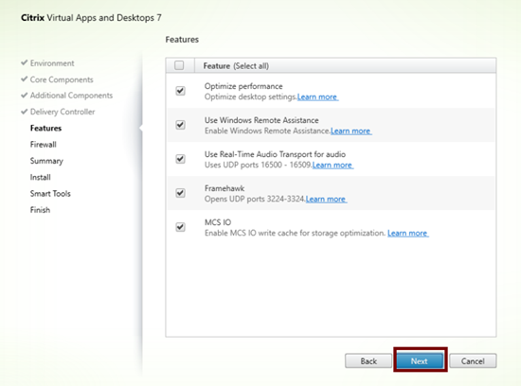
Task: Open Learn more link for MCS IO
Action: (408, 234)
